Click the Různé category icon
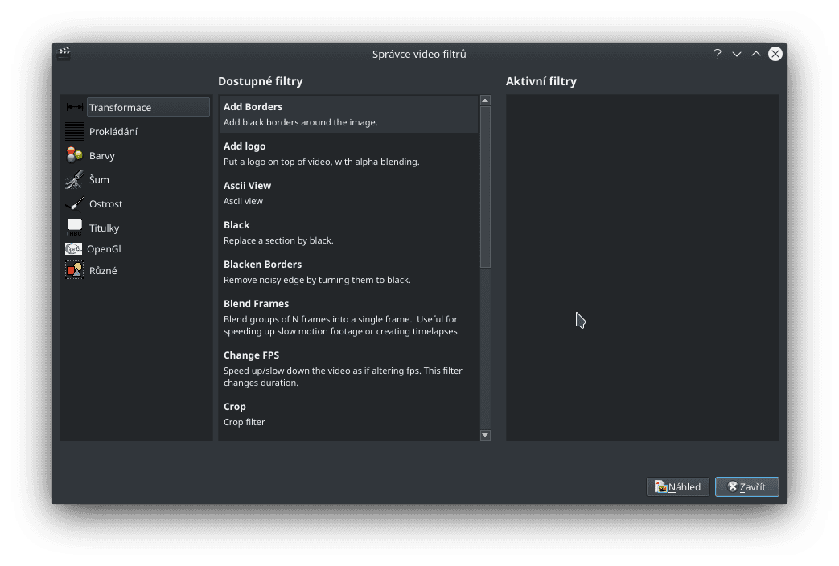 pos(73,269)
